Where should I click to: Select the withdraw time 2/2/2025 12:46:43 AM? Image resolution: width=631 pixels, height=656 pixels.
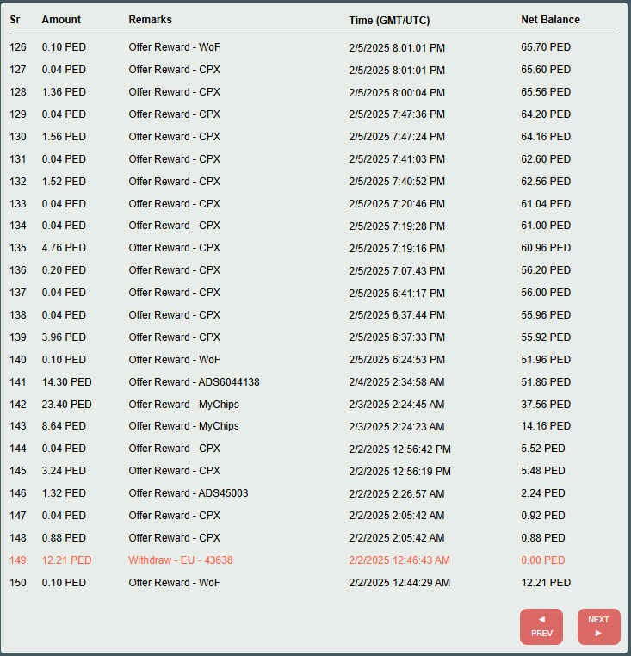pyautogui.click(x=399, y=560)
